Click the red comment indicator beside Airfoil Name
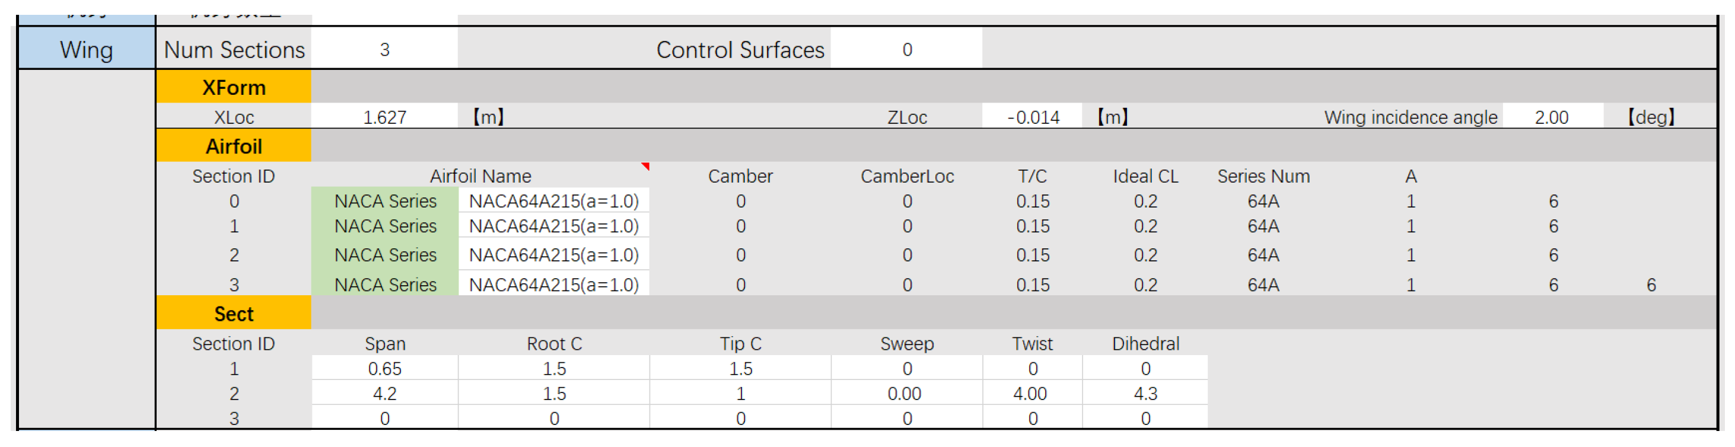This screenshot has width=1735, height=447. [645, 165]
